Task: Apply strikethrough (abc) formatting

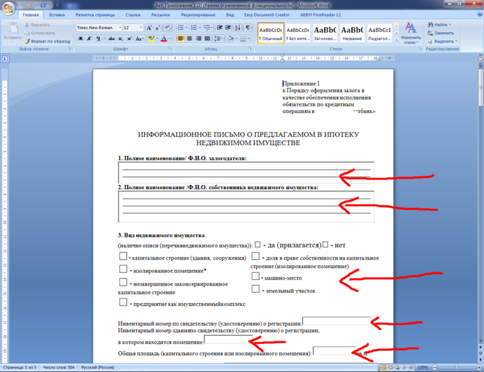Action: point(112,39)
